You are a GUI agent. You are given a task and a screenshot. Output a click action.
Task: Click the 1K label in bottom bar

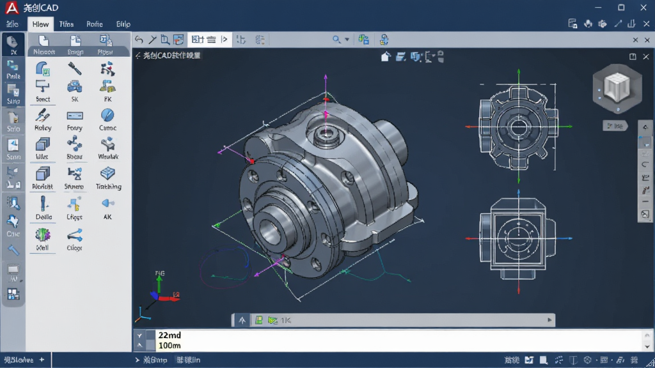point(286,321)
